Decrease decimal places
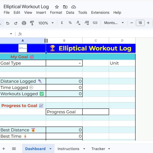 [x=78, y=23]
